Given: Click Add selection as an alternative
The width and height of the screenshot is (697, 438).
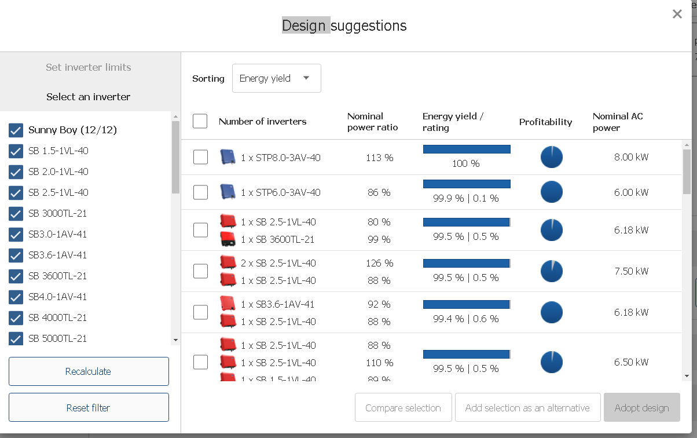Looking at the screenshot, I should pyautogui.click(x=527, y=408).
